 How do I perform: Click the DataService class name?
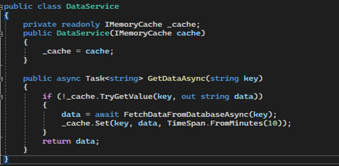click(x=92, y=6)
